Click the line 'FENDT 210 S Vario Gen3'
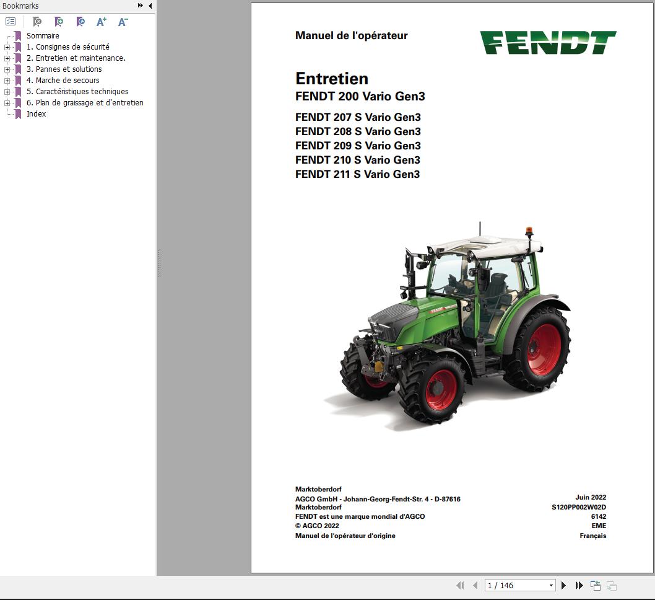The image size is (655, 600). 358,160
